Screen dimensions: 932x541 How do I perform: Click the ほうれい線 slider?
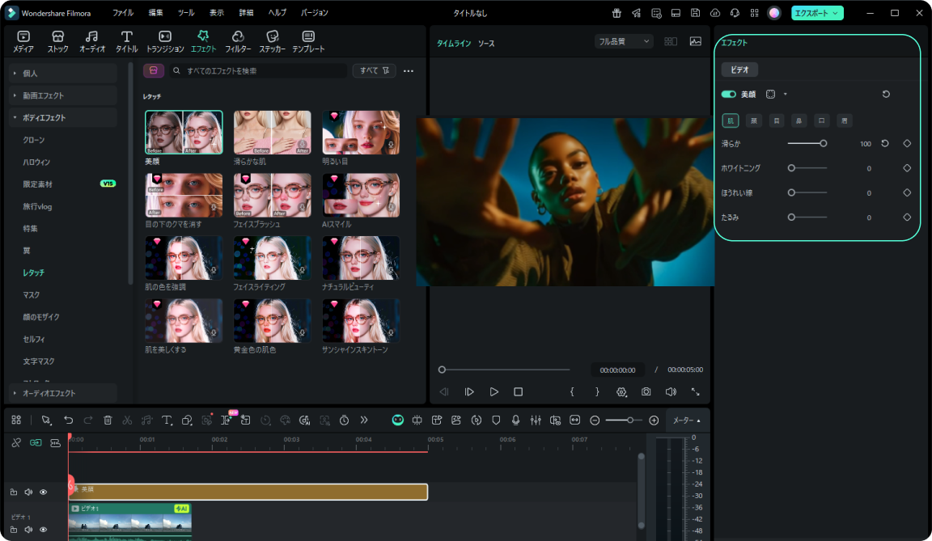tap(808, 193)
